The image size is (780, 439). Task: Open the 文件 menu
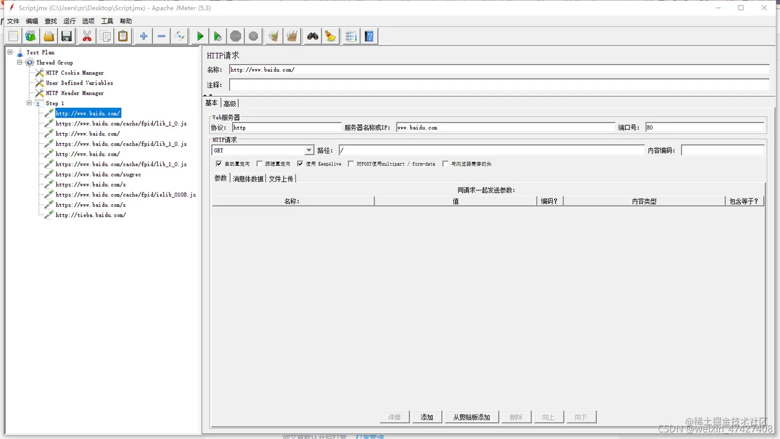coord(13,21)
